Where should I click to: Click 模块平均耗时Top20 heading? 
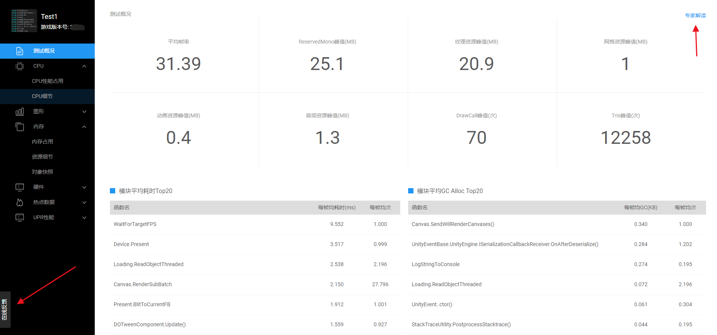coord(146,191)
